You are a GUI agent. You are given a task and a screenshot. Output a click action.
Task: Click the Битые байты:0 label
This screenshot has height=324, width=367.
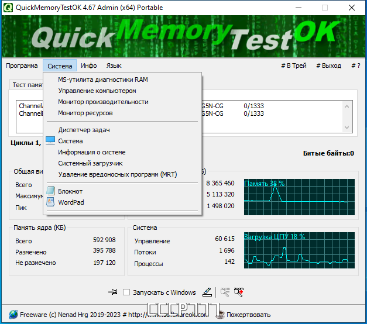pos(328,153)
